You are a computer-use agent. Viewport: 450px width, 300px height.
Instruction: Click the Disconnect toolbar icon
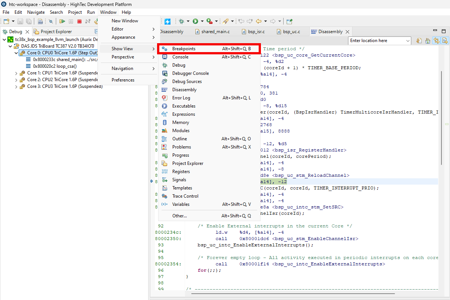(88, 22)
